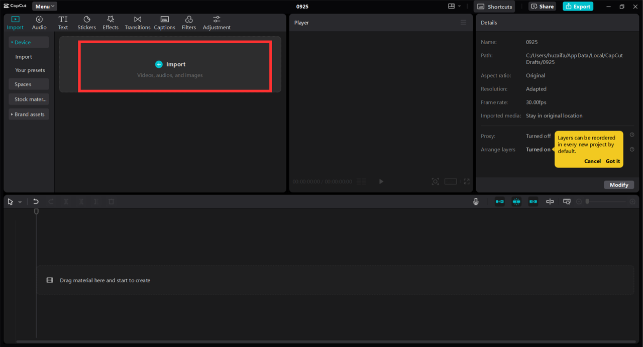643x347 pixels.
Task: Click the Modify button in Details
Action: pyautogui.click(x=619, y=185)
